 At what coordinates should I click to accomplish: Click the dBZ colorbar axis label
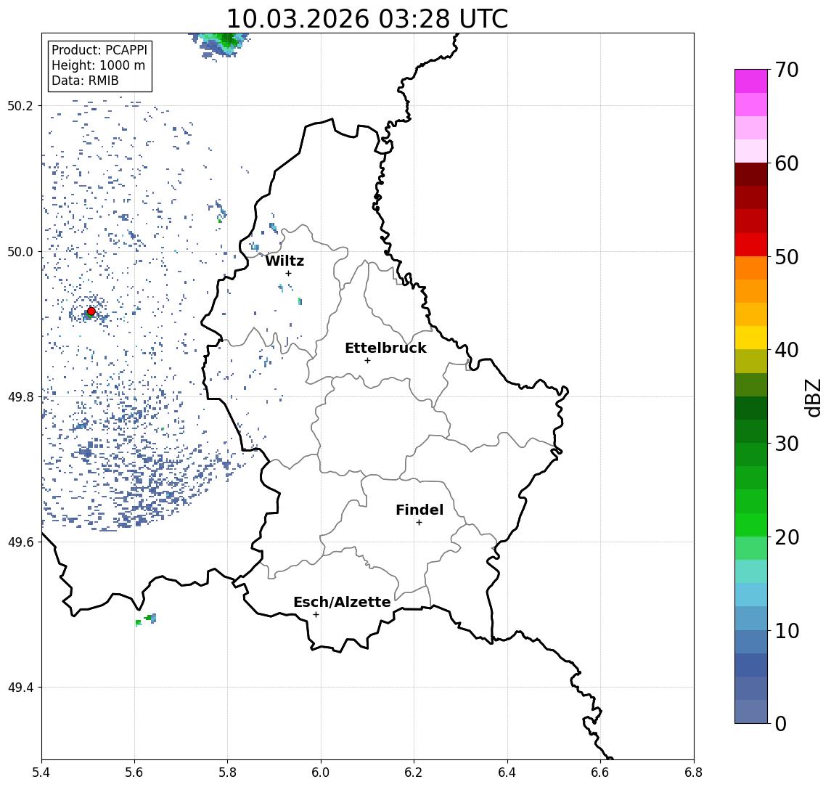point(814,397)
